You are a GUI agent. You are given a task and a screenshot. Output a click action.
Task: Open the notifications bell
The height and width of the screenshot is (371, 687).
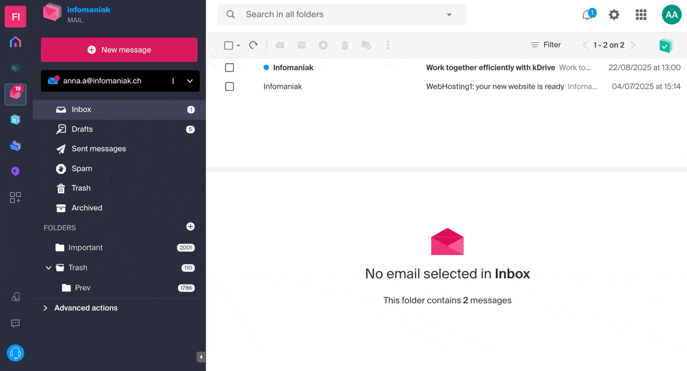click(587, 15)
